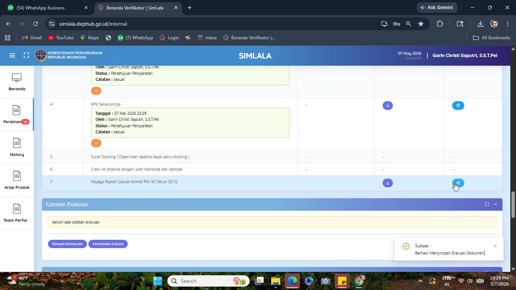This screenshot has width=516, height=290.
Task: Go to History in sidebar
Action: pyautogui.click(x=17, y=148)
